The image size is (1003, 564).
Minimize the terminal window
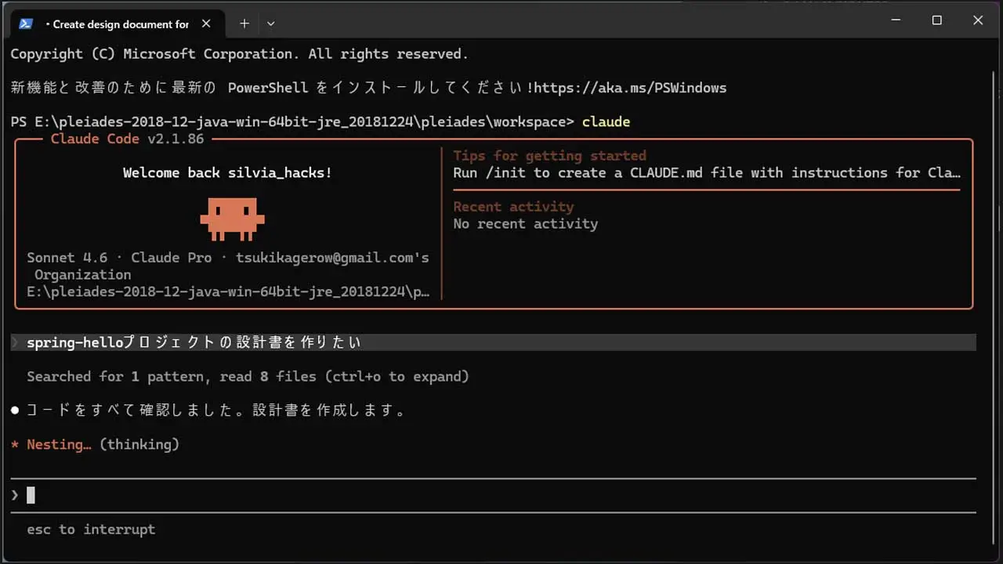pos(896,21)
